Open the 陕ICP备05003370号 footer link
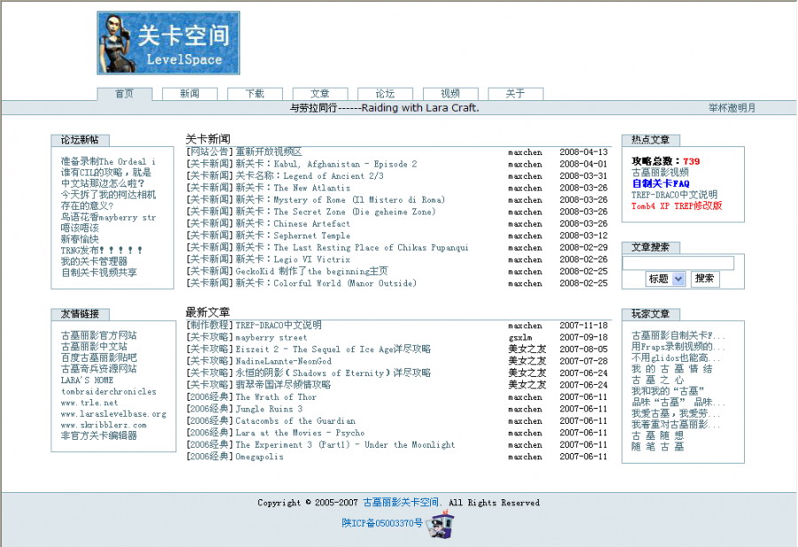Screen dimensions: 798x547 click(x=382, y=523)
